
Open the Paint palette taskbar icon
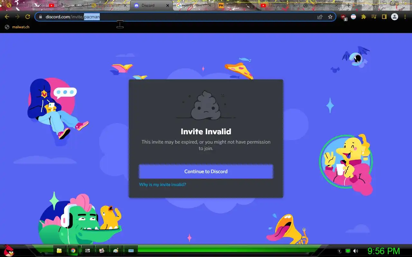click(x=116, y=251)
